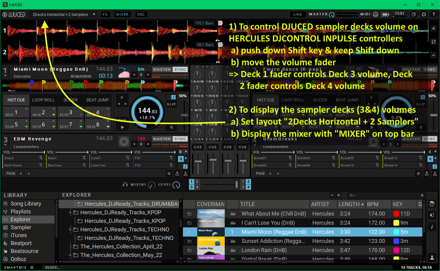Select HOT CUE pad mode tab
This screenshot has height=271, width=440.
tap(16, 100)
